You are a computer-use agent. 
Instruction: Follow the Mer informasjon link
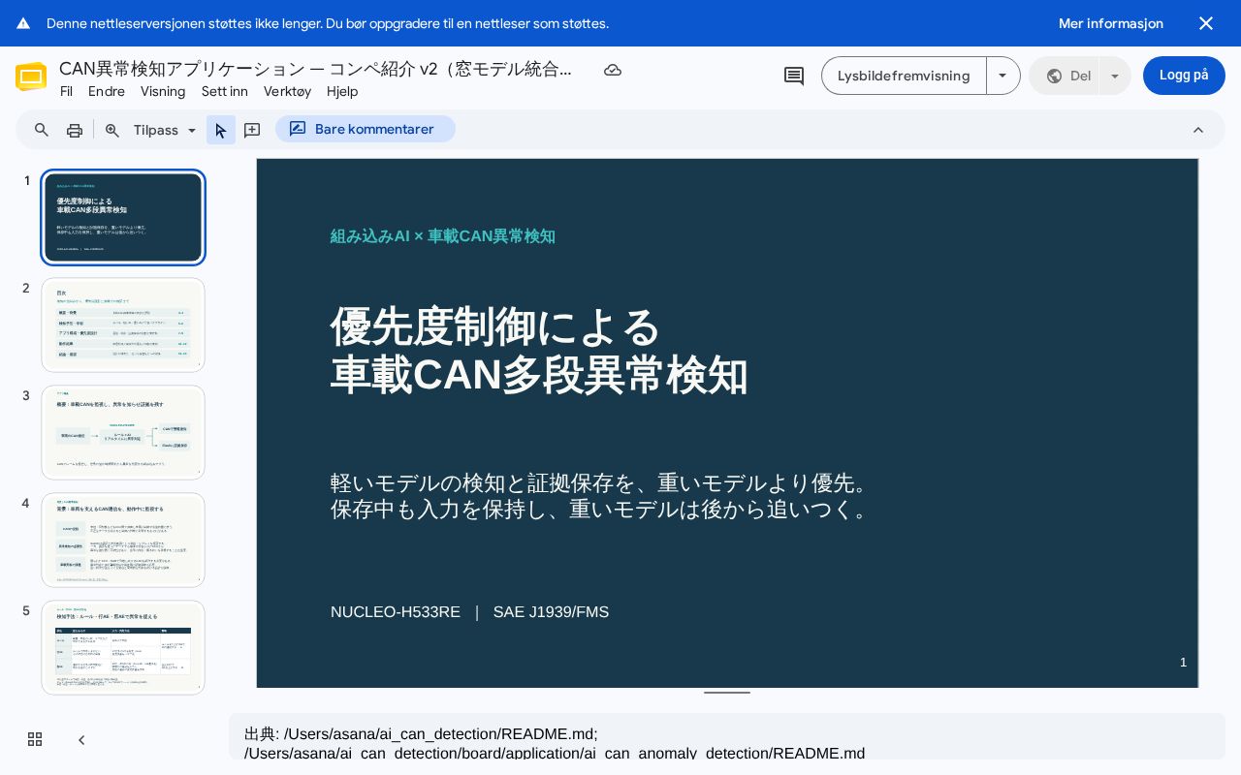point(1111,23)
